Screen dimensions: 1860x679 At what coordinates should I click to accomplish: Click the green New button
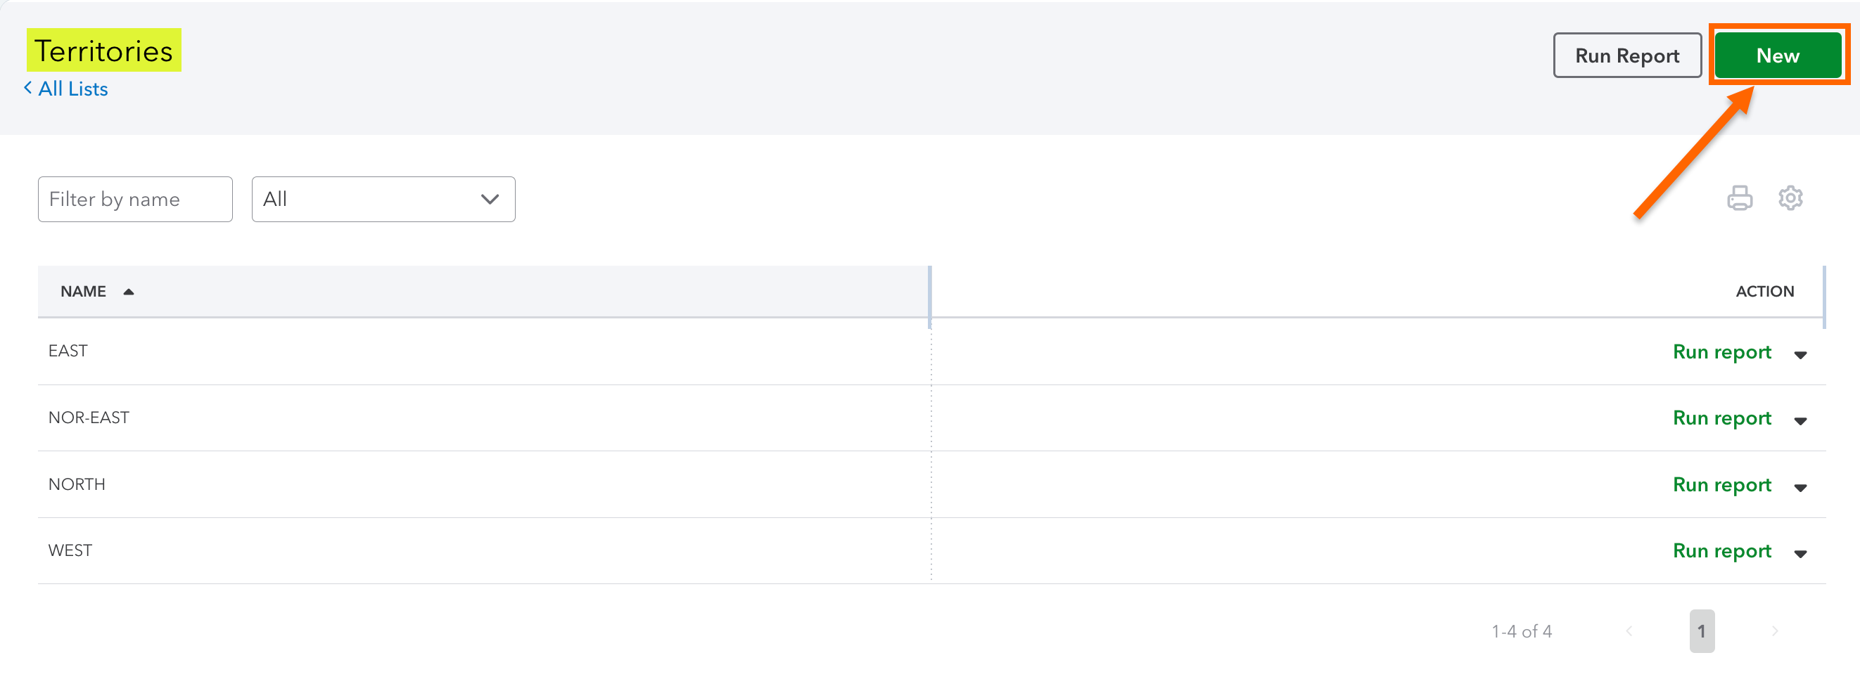tap(1777, 56)
